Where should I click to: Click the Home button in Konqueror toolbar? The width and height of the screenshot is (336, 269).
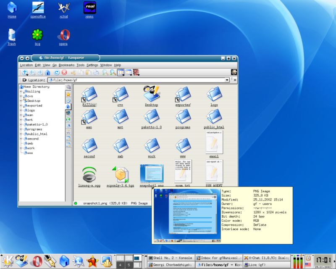tap(47, 73)
